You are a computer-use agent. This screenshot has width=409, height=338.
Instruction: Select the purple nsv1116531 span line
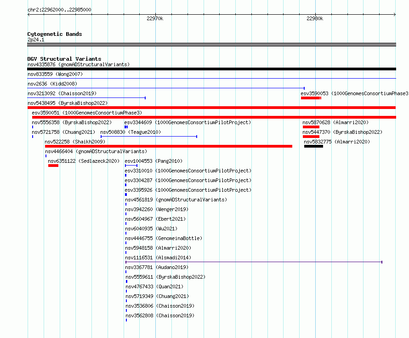pos(254,262)
